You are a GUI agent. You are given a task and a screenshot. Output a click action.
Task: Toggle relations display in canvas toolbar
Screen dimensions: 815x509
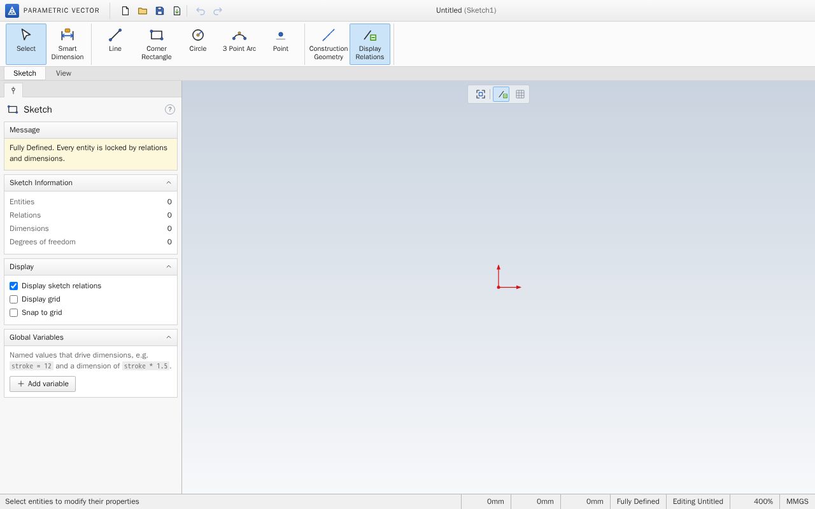coord(501,94)
